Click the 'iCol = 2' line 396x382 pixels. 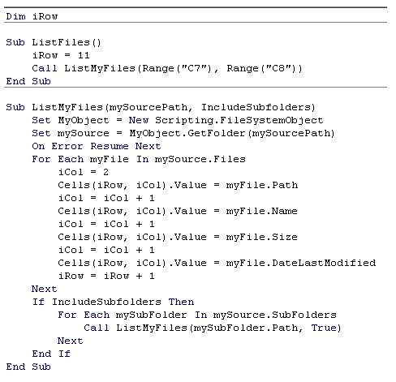point(84,172)
